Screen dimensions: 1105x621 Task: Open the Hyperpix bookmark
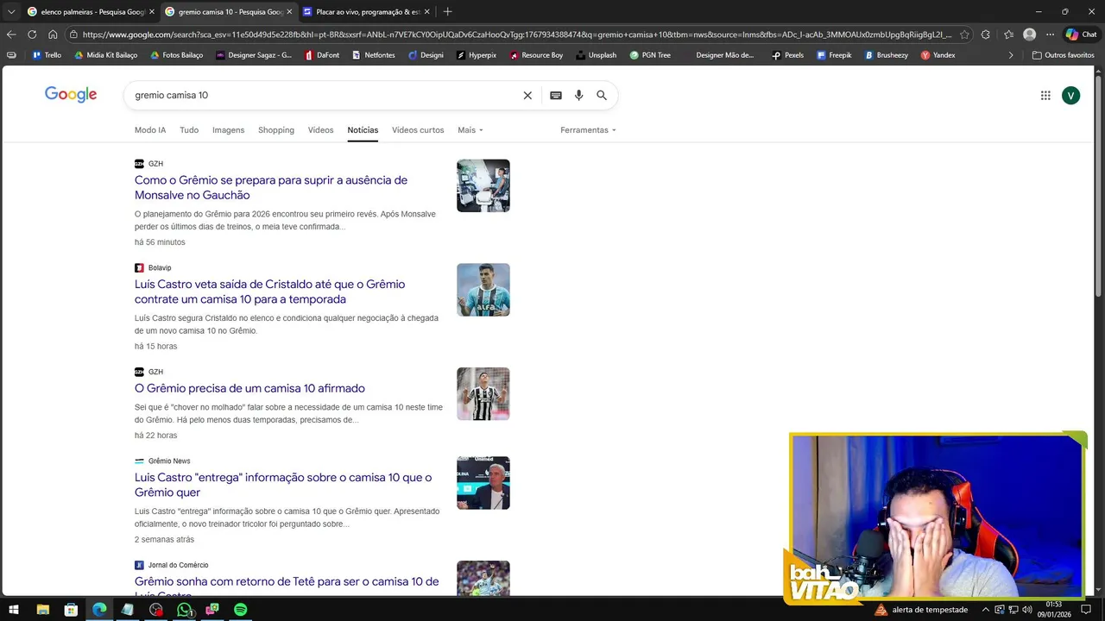tap(477, 55)
